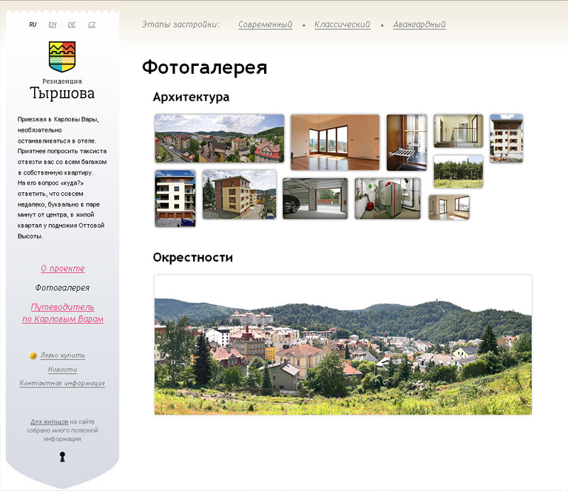This screenshot has width=568, height=491.
Task: Open the empty room with wooden floor thumbnail
Action: click(335, 142)
